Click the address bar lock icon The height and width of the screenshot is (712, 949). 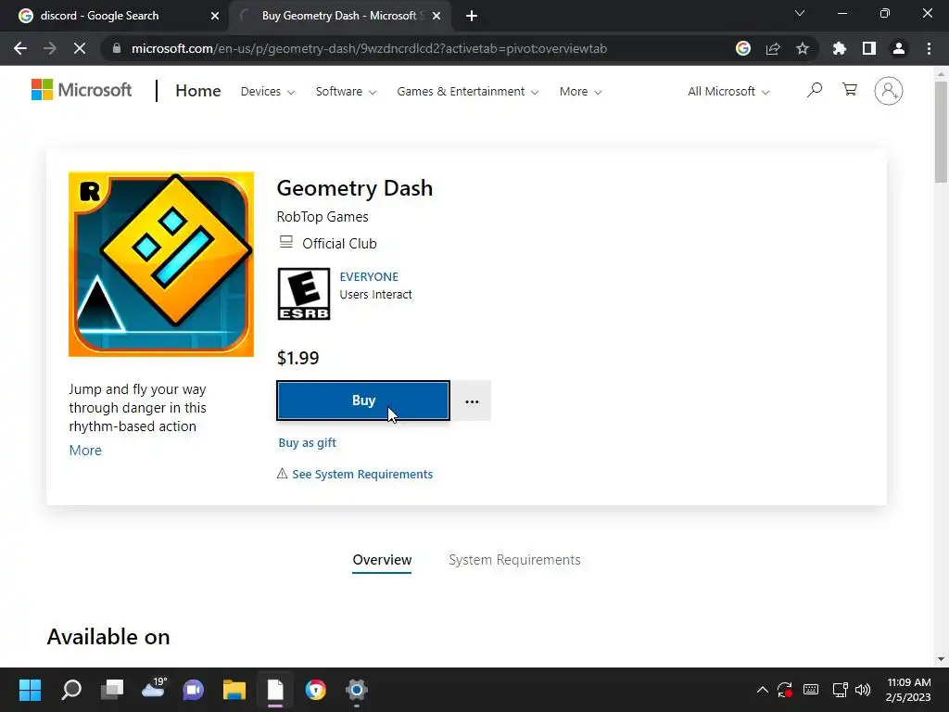[x=117, y=48]
